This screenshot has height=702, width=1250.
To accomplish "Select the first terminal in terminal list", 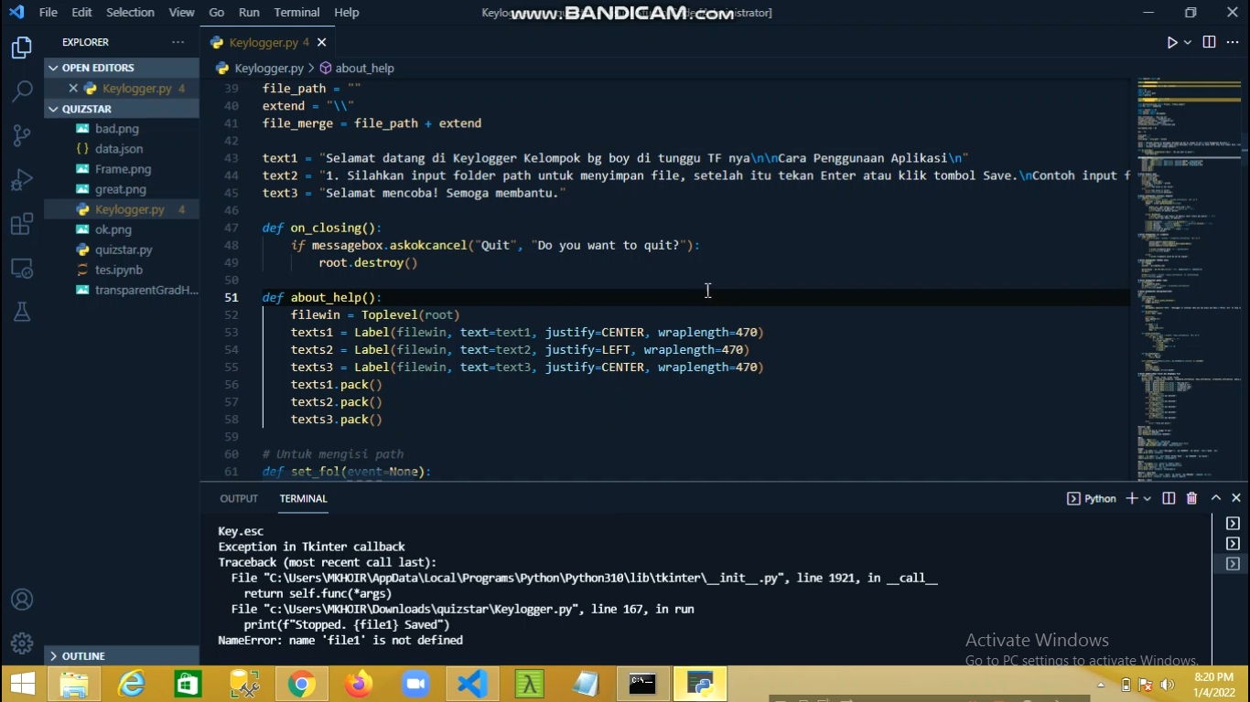I will coord(1233,524).
